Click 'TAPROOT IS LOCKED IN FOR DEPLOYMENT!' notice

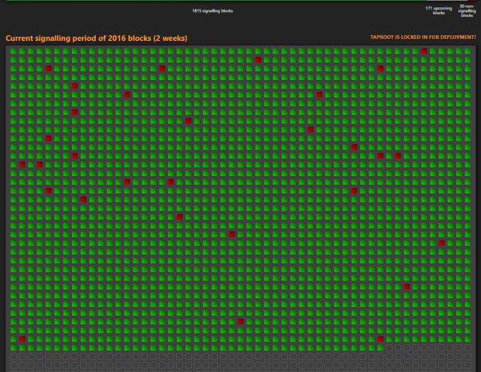tap(423, 37)
